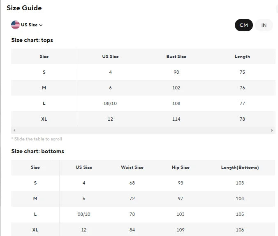278x236 pixels.
Task: Switch measurement units to IN
Action: [x=264, y=25]
